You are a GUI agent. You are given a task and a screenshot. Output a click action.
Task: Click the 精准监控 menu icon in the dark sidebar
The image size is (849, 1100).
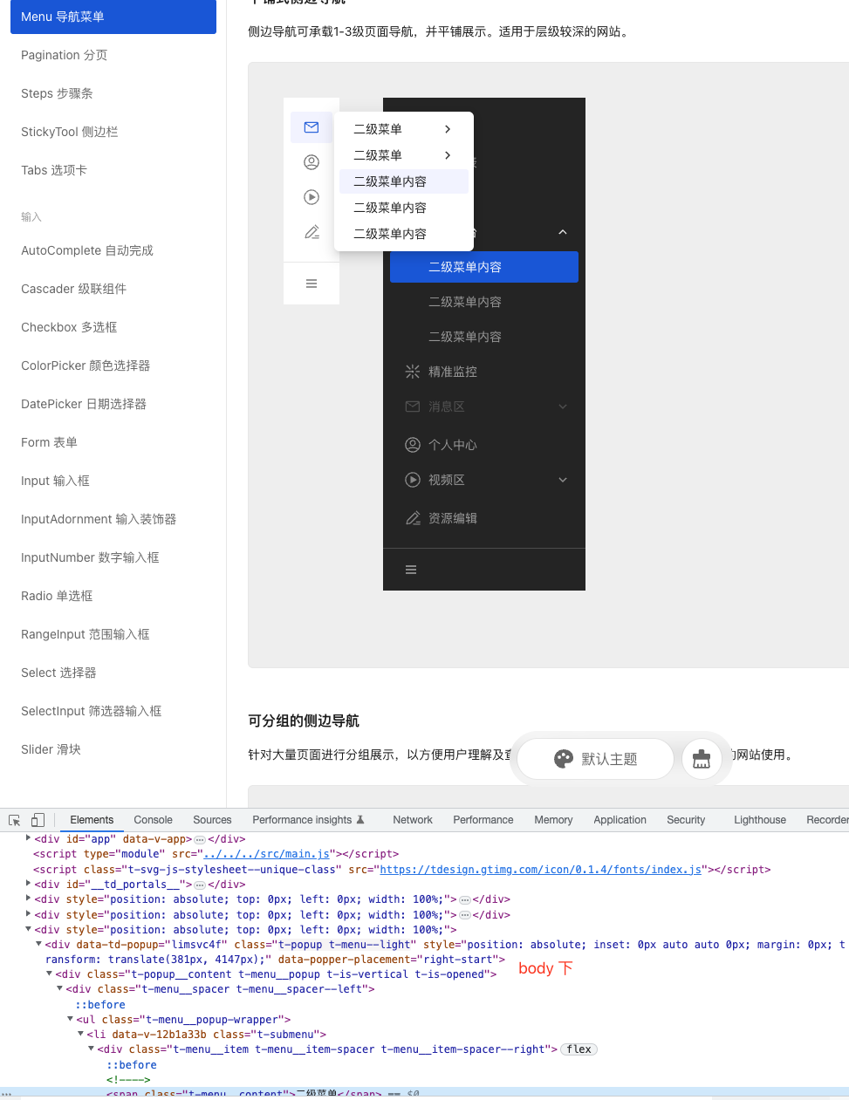[x=412, y=371]
